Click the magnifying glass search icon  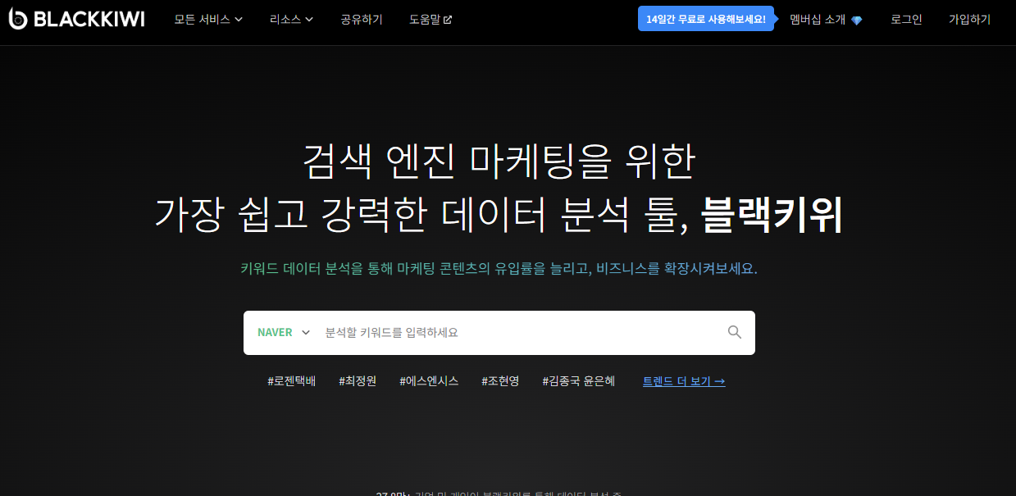[734, 332]
